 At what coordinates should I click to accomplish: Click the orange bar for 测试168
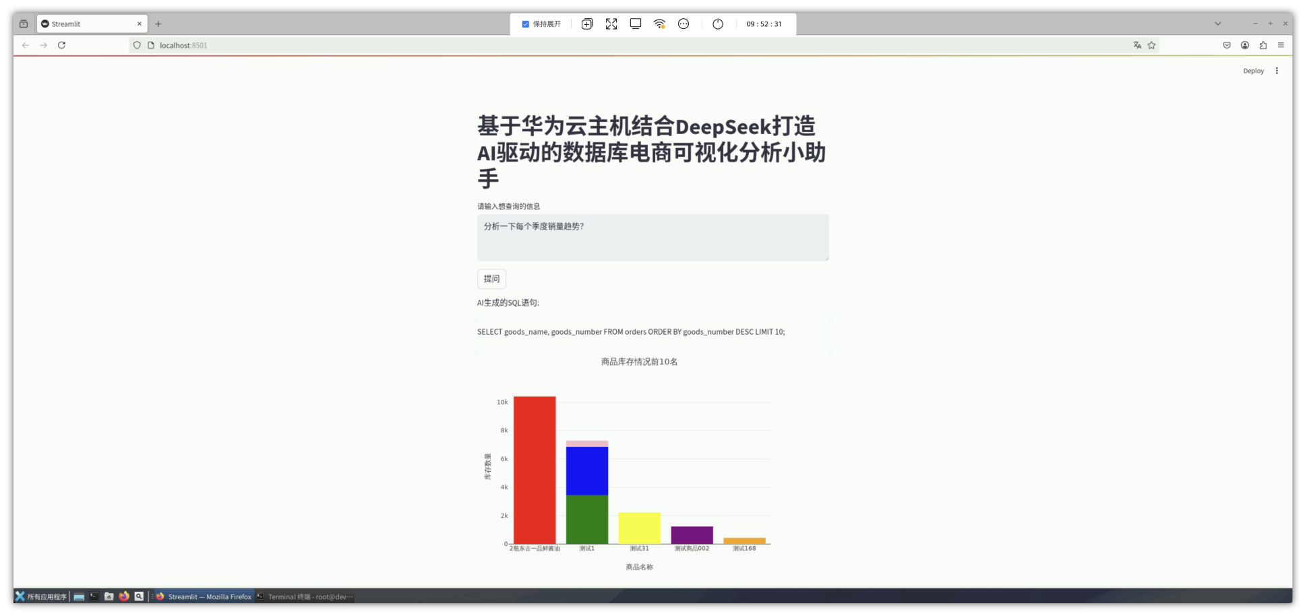click(745, 541)
